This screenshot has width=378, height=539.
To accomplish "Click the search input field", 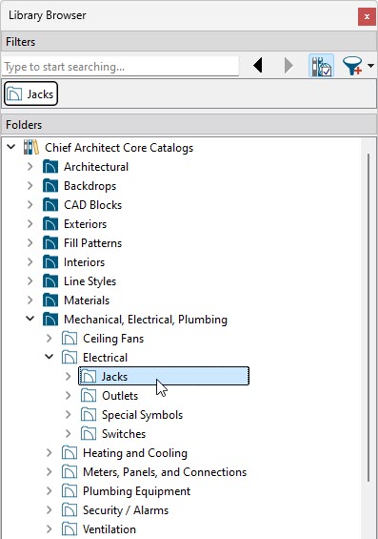I will pyautogui.click(x=120, y=67).
